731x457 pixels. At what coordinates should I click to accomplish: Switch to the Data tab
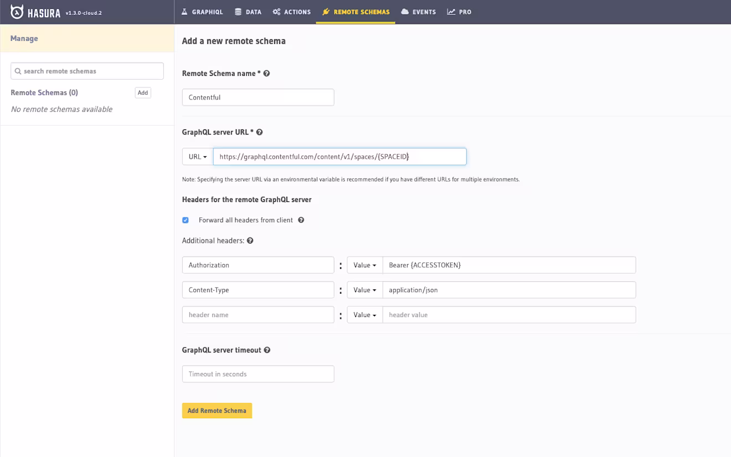pos(248,12)
